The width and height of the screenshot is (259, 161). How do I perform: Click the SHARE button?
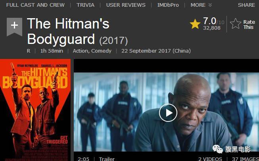[x=246, y=5]
